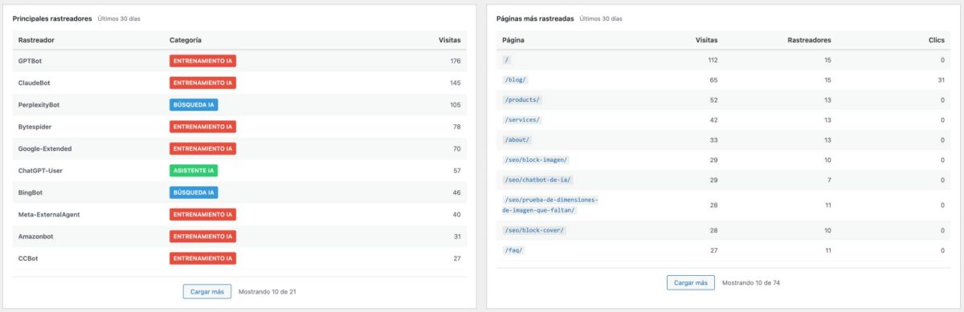This screenshot has width=964, height=312.
Task: Click the Categoría column header
Action: 186,39
